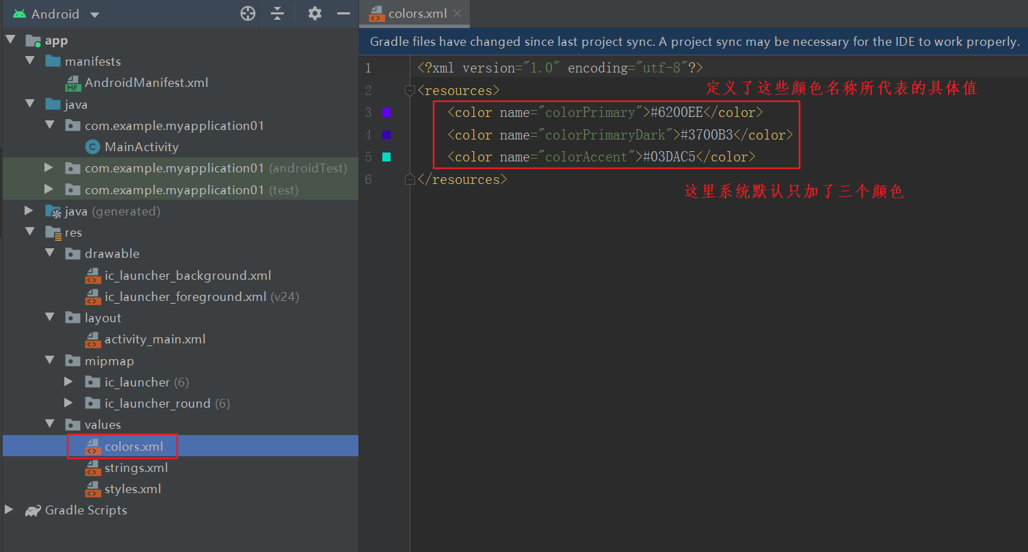This screenshot has width=1028, height=552.
Task: Close the colors.xml tab
Action: pos(458,14)
